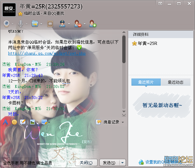Image resolution: width=195 pixels, height=168 pixels.
Task: Open the font settings A icon
Action: click(x=5, y=122)
